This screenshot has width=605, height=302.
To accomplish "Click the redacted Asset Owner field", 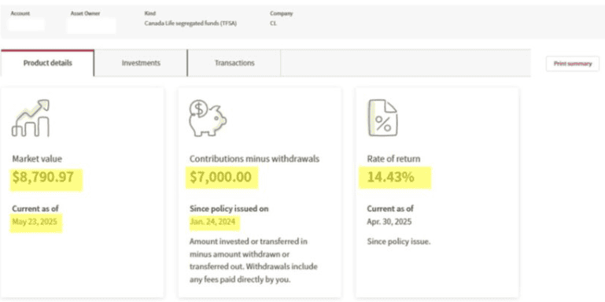I will click(91, 25).
